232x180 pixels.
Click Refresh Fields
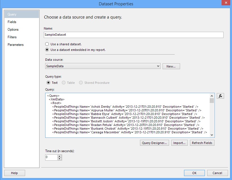[x=202, y=143]
